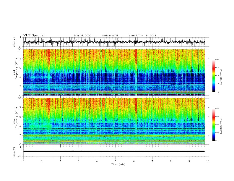The height and width of the screenshot is (181, 234).
Task: Click the "VLF Spectra" plot title
Action: [33, 35]
